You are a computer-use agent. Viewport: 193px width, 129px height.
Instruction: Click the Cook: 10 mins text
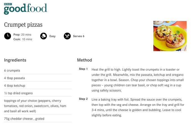pos(23,39)
